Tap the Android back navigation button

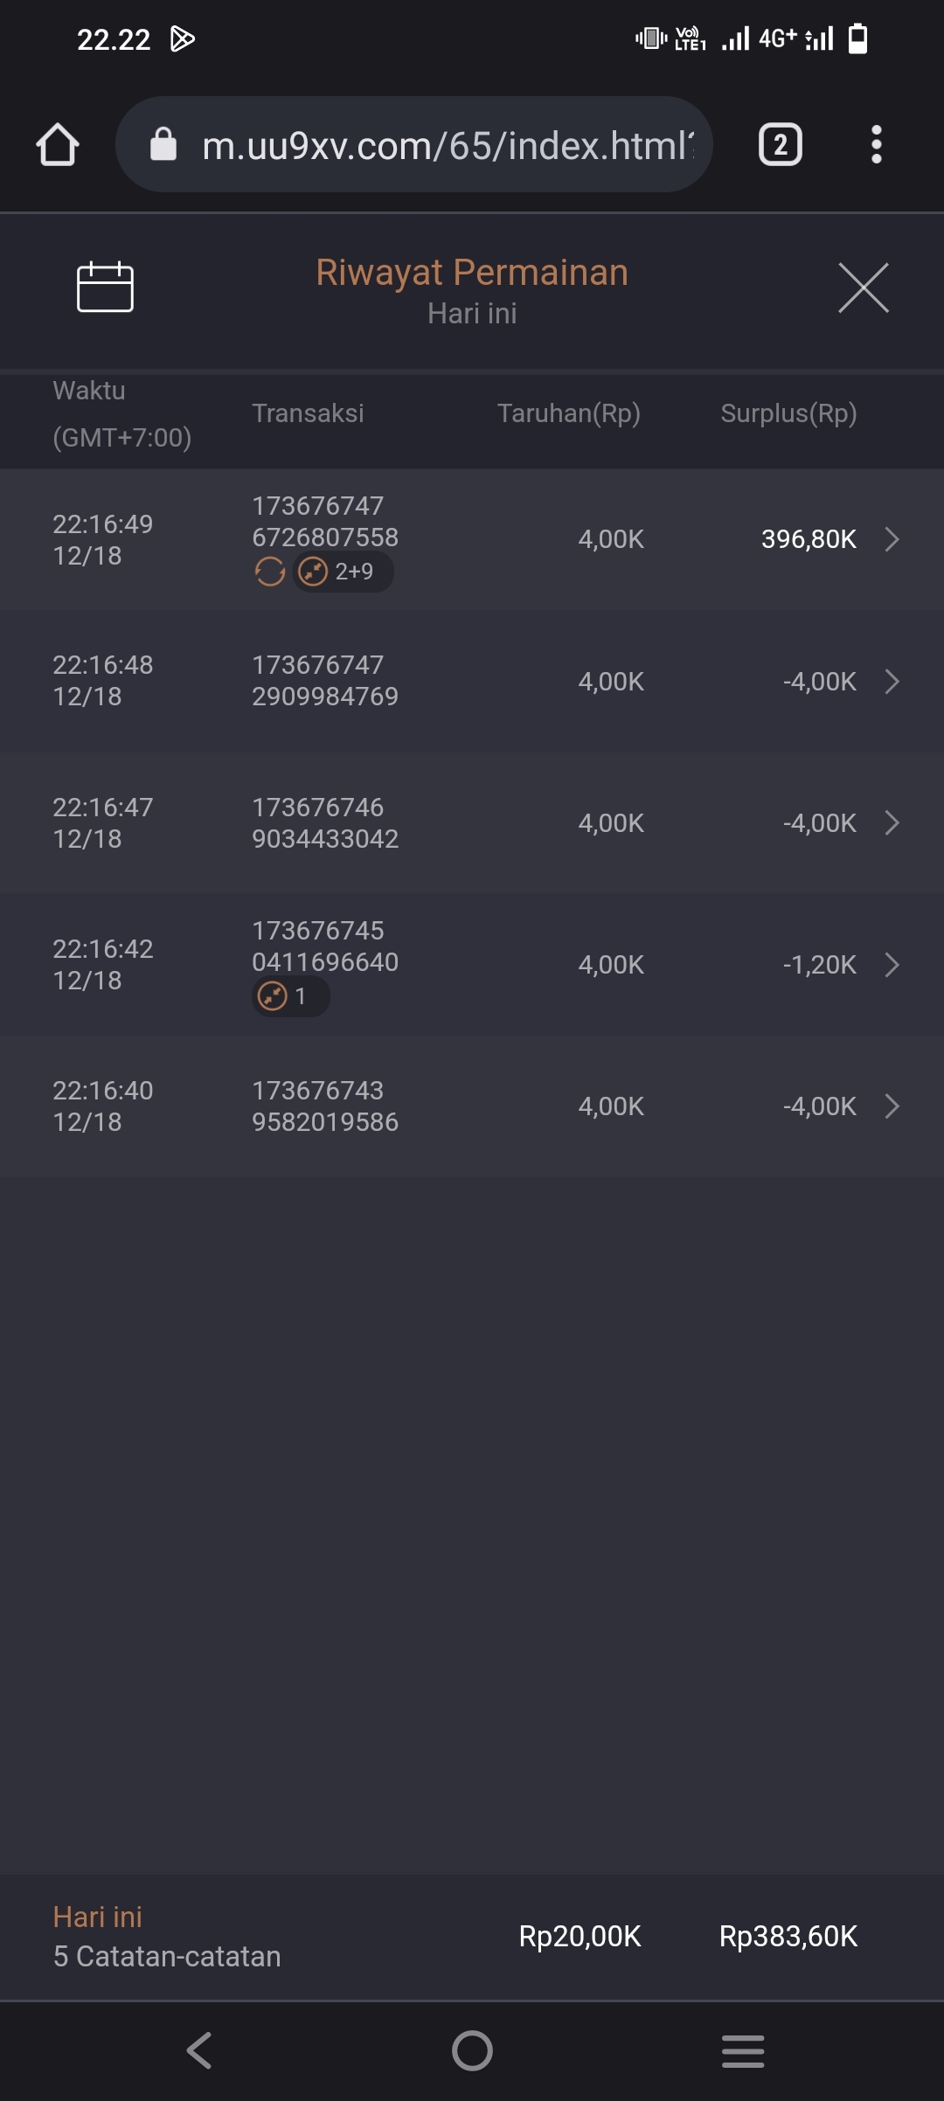(x=199, y=2050)
